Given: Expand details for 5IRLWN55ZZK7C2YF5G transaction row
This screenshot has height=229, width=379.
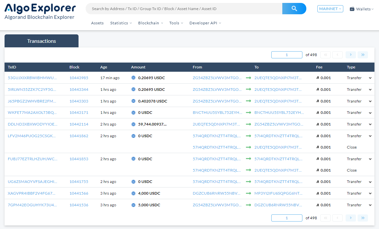Looking at the screenshot, I should pyautogui.click(x=370, y=90).
